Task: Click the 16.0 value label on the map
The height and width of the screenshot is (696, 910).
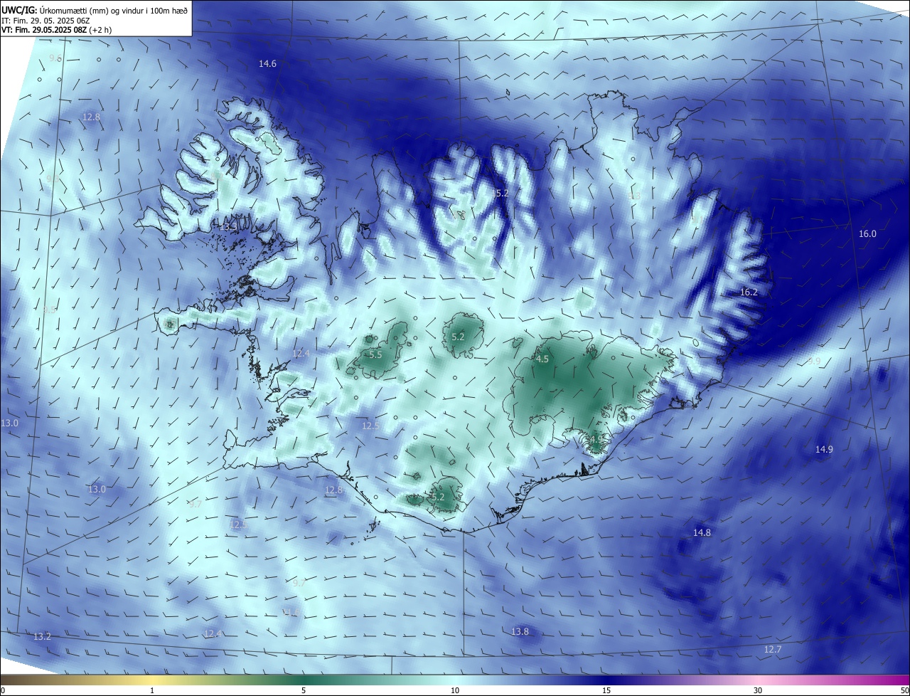Action: pos(867,234)
